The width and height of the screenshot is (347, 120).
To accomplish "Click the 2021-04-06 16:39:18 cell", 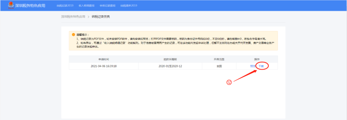I will pos(103,66).
